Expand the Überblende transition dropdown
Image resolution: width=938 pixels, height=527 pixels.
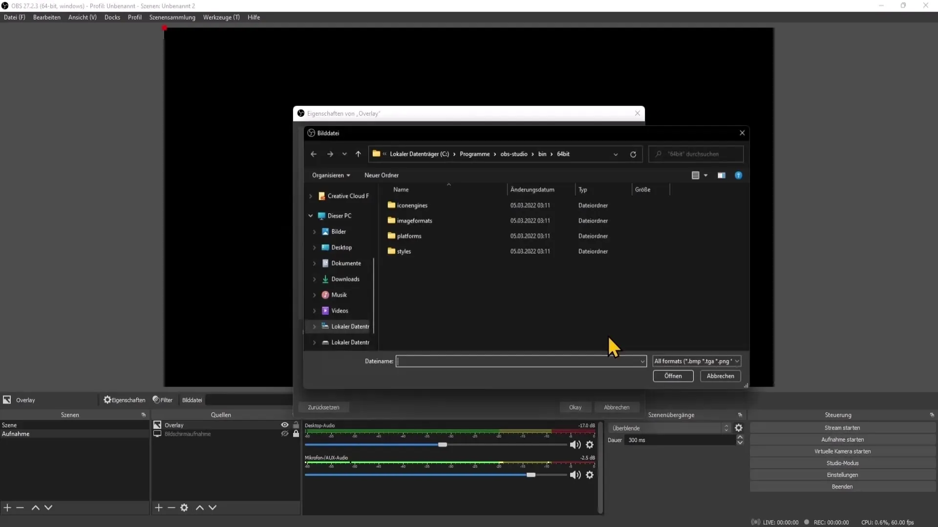tap(725, 428)
